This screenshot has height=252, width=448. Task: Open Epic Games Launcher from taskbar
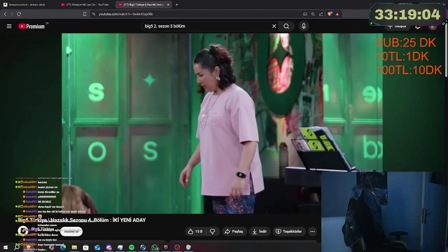click(x=166, y=247)
